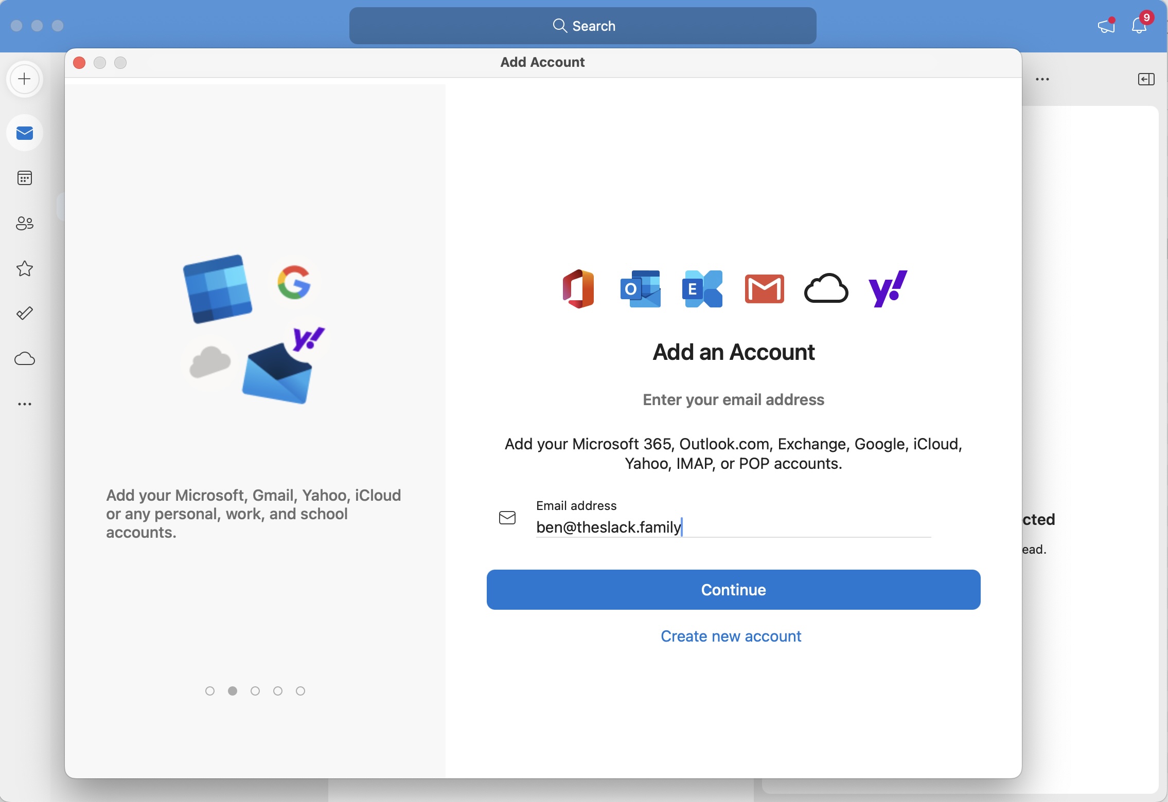Select the third carousel page dot

tap(255, 691)
